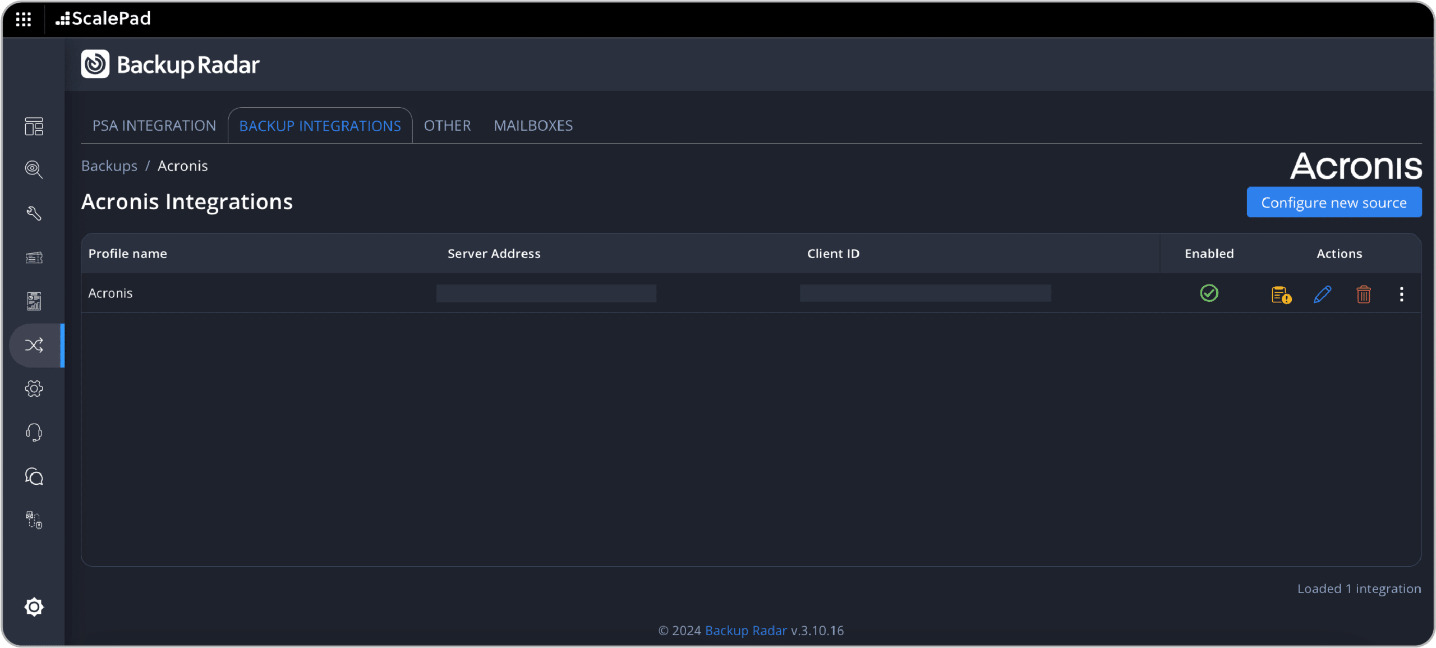1436x648 pixels.
Task: View logs for the Acronis integration
Action: (x=1281, y=294)
